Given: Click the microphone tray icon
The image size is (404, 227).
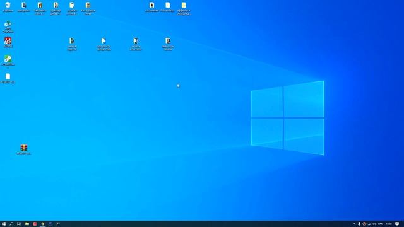Looking at the screenshot, I should pyautogui.click(x=359, y=224).
